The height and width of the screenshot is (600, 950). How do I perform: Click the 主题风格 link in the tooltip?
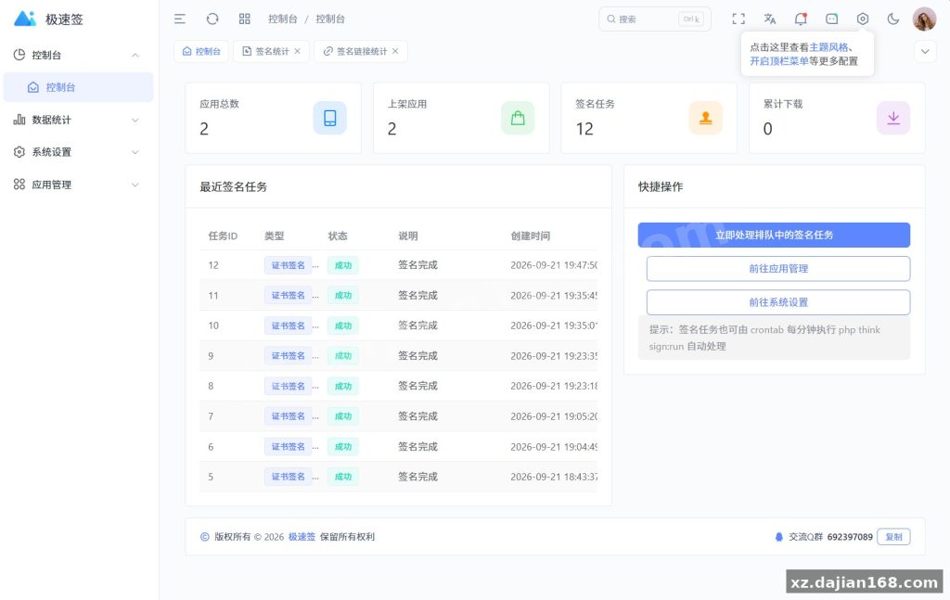(x=828, y=46)
